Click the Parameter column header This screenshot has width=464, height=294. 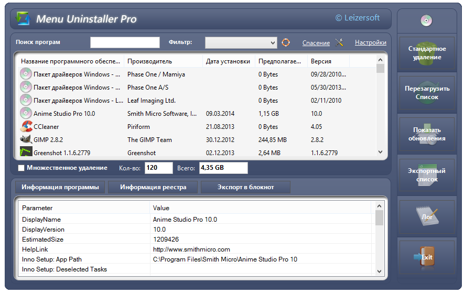point(84,208)
